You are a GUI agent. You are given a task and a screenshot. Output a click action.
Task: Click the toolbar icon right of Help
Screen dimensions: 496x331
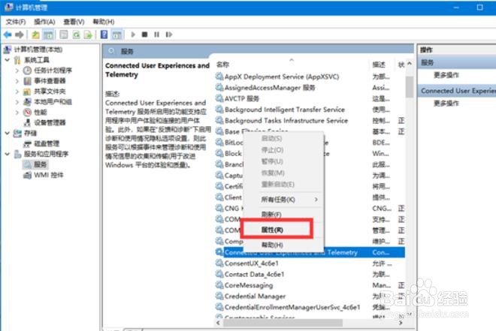(116, 35)
